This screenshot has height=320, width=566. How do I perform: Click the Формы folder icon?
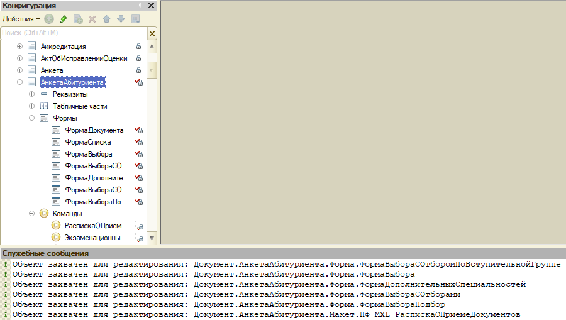click(44, 118)
